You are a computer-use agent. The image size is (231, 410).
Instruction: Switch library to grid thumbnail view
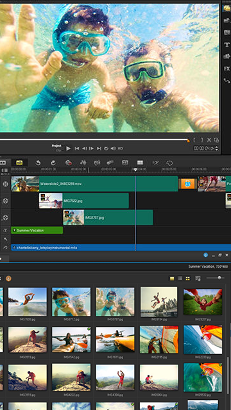(188, 279)
